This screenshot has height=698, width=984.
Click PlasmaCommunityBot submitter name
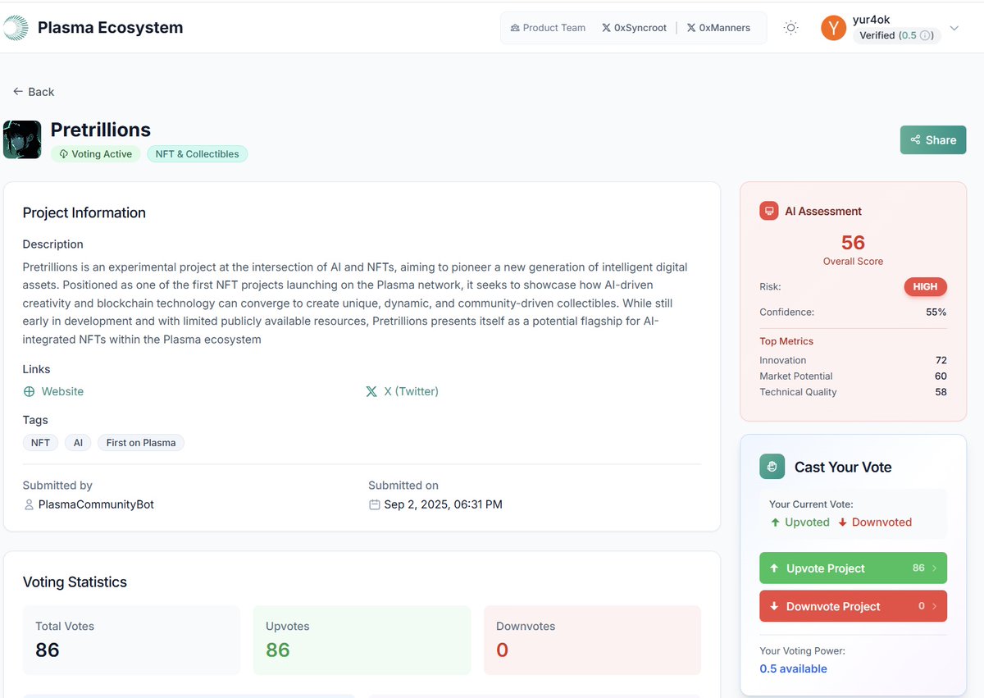coord(96,504)
